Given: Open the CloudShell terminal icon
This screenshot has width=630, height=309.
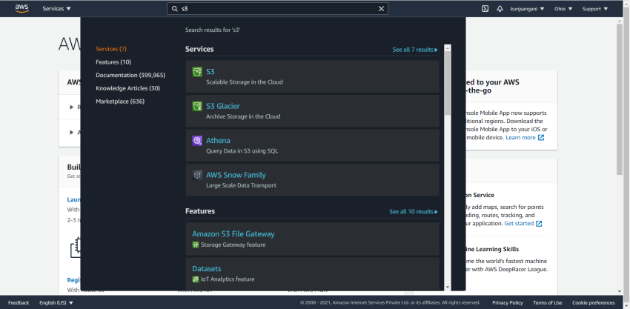Looking at the screenshot, I should coord(485,8).
